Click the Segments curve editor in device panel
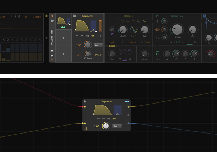The height and width of the screenshot is (152, 217). point(86,26)
